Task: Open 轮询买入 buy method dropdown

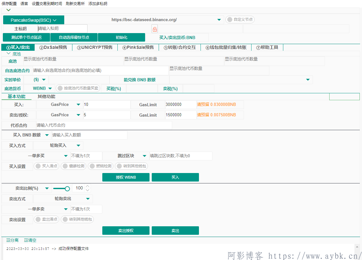Action: [78, 146]
